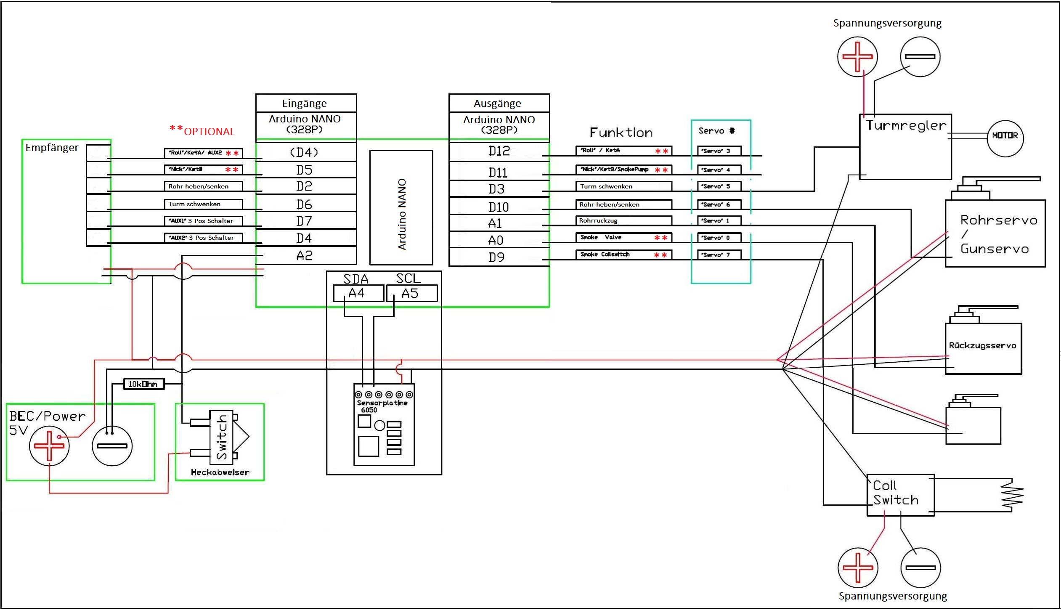Click the 'Servo' 7 label box
Viewport: 1061px width, 610px height.
point(719,255)
